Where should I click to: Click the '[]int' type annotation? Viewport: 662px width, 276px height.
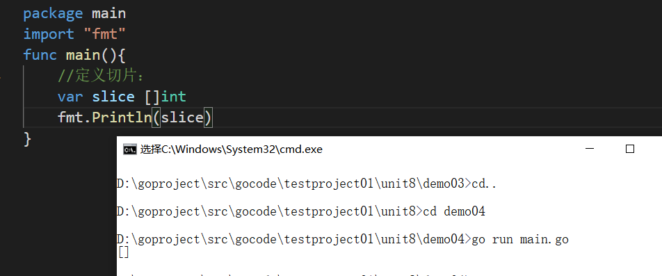click(165, 97)
